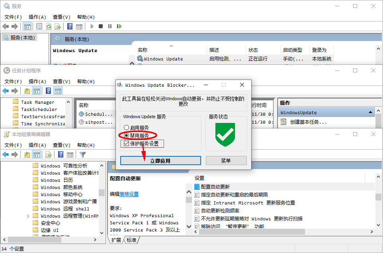Viewport: 383px width, 253px height.
Task: Click Services toolbar export list icon
Action: (x=58, y=26)
